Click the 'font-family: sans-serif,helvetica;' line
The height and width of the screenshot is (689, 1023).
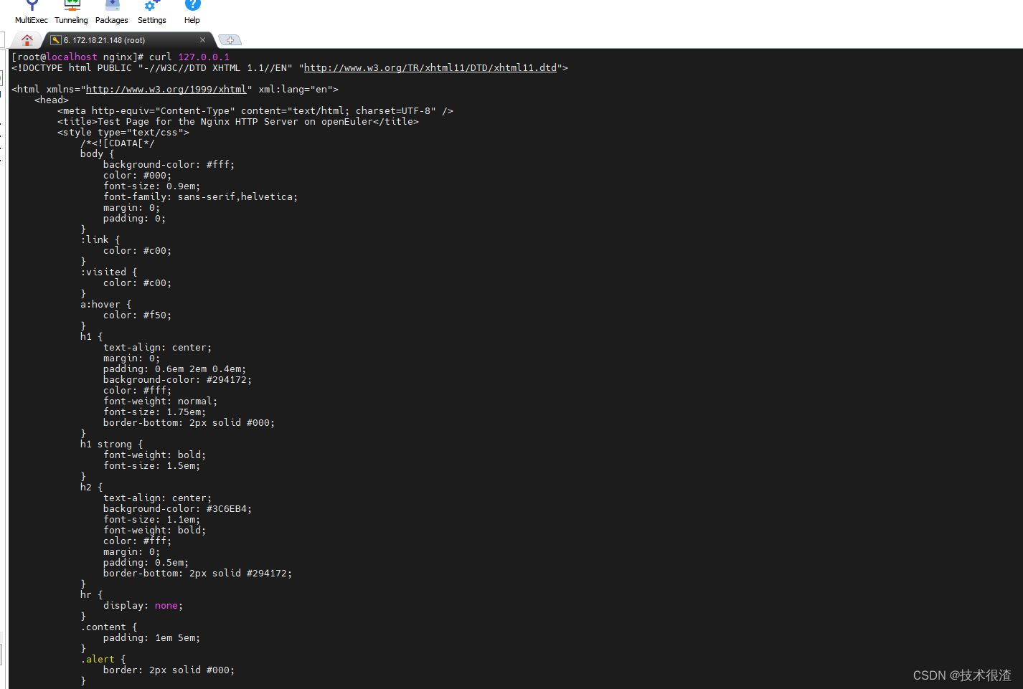(201, 197)
